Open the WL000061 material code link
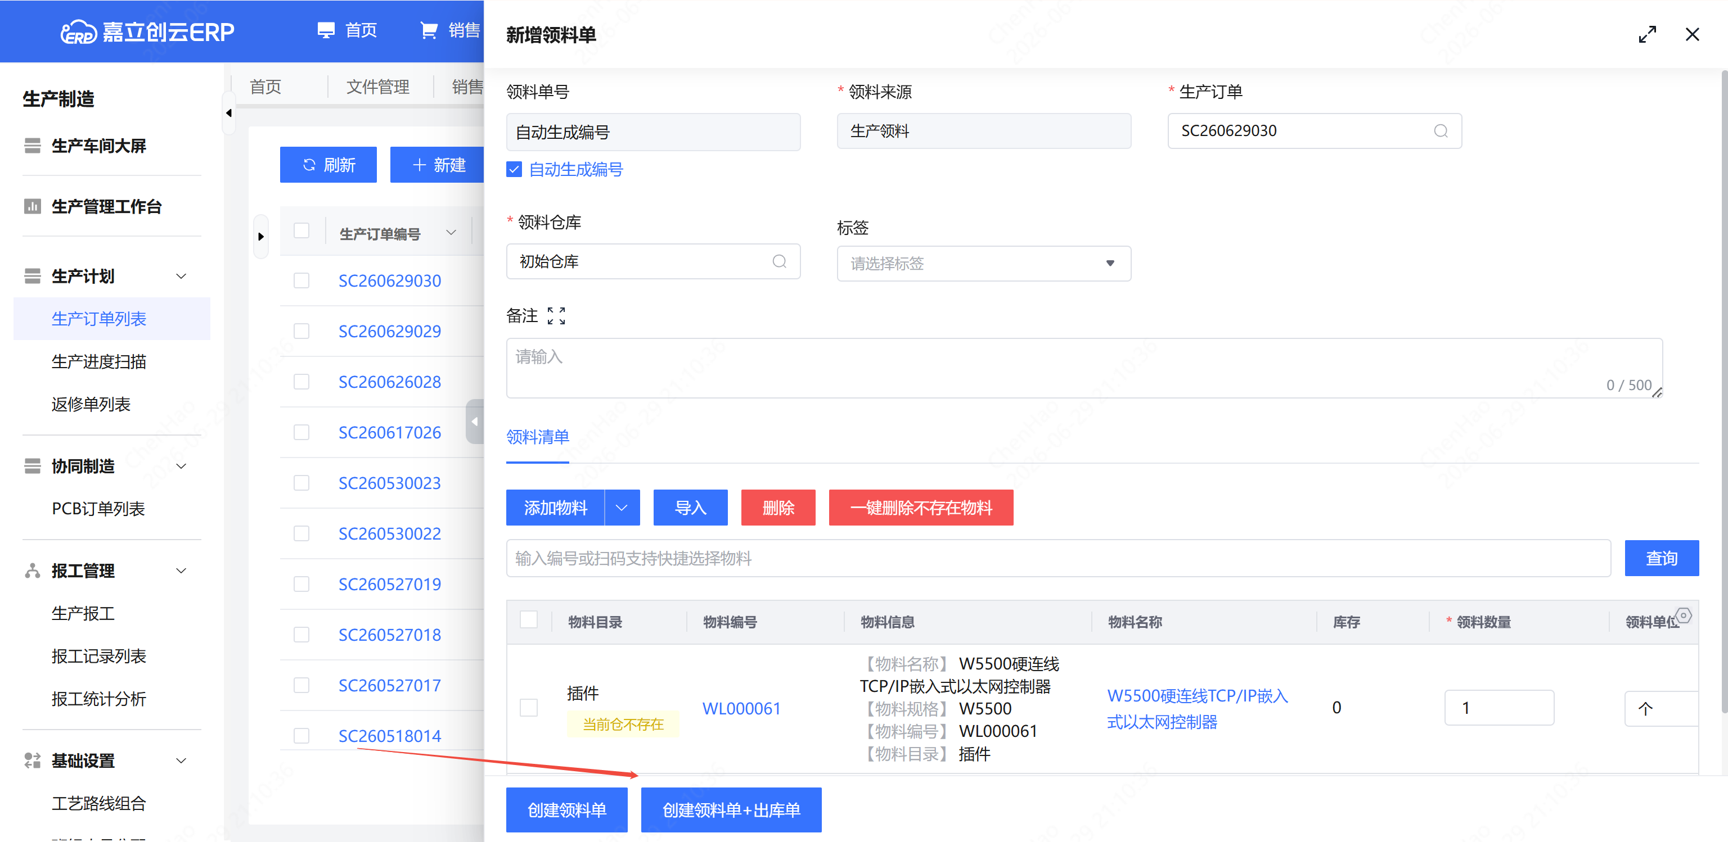The height and width of the screenshot is (842, 1728). pos(741,709)
